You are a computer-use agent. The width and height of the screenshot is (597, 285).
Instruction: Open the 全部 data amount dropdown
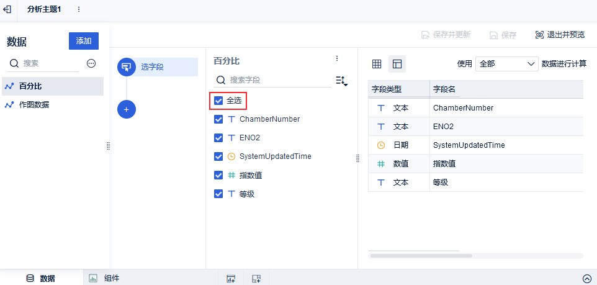click(x=506, y=63)
